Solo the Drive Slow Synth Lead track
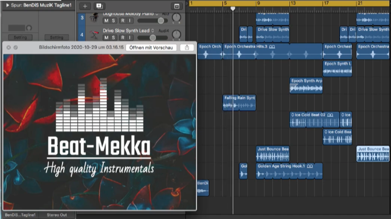 click(113, 37)
